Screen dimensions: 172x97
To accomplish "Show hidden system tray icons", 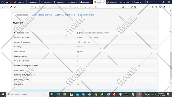I will 146,94.
